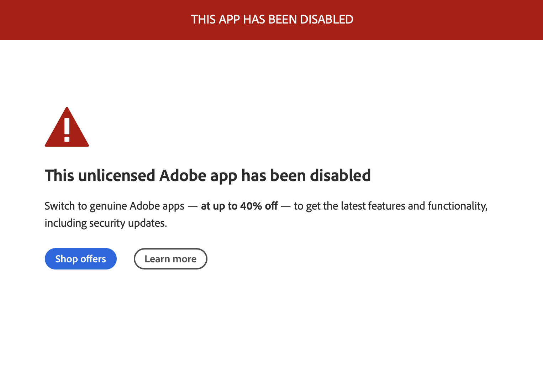Click the word 'more' on the outlined button
The width and height of the screenshot is (543, 375).
[184, 259]
